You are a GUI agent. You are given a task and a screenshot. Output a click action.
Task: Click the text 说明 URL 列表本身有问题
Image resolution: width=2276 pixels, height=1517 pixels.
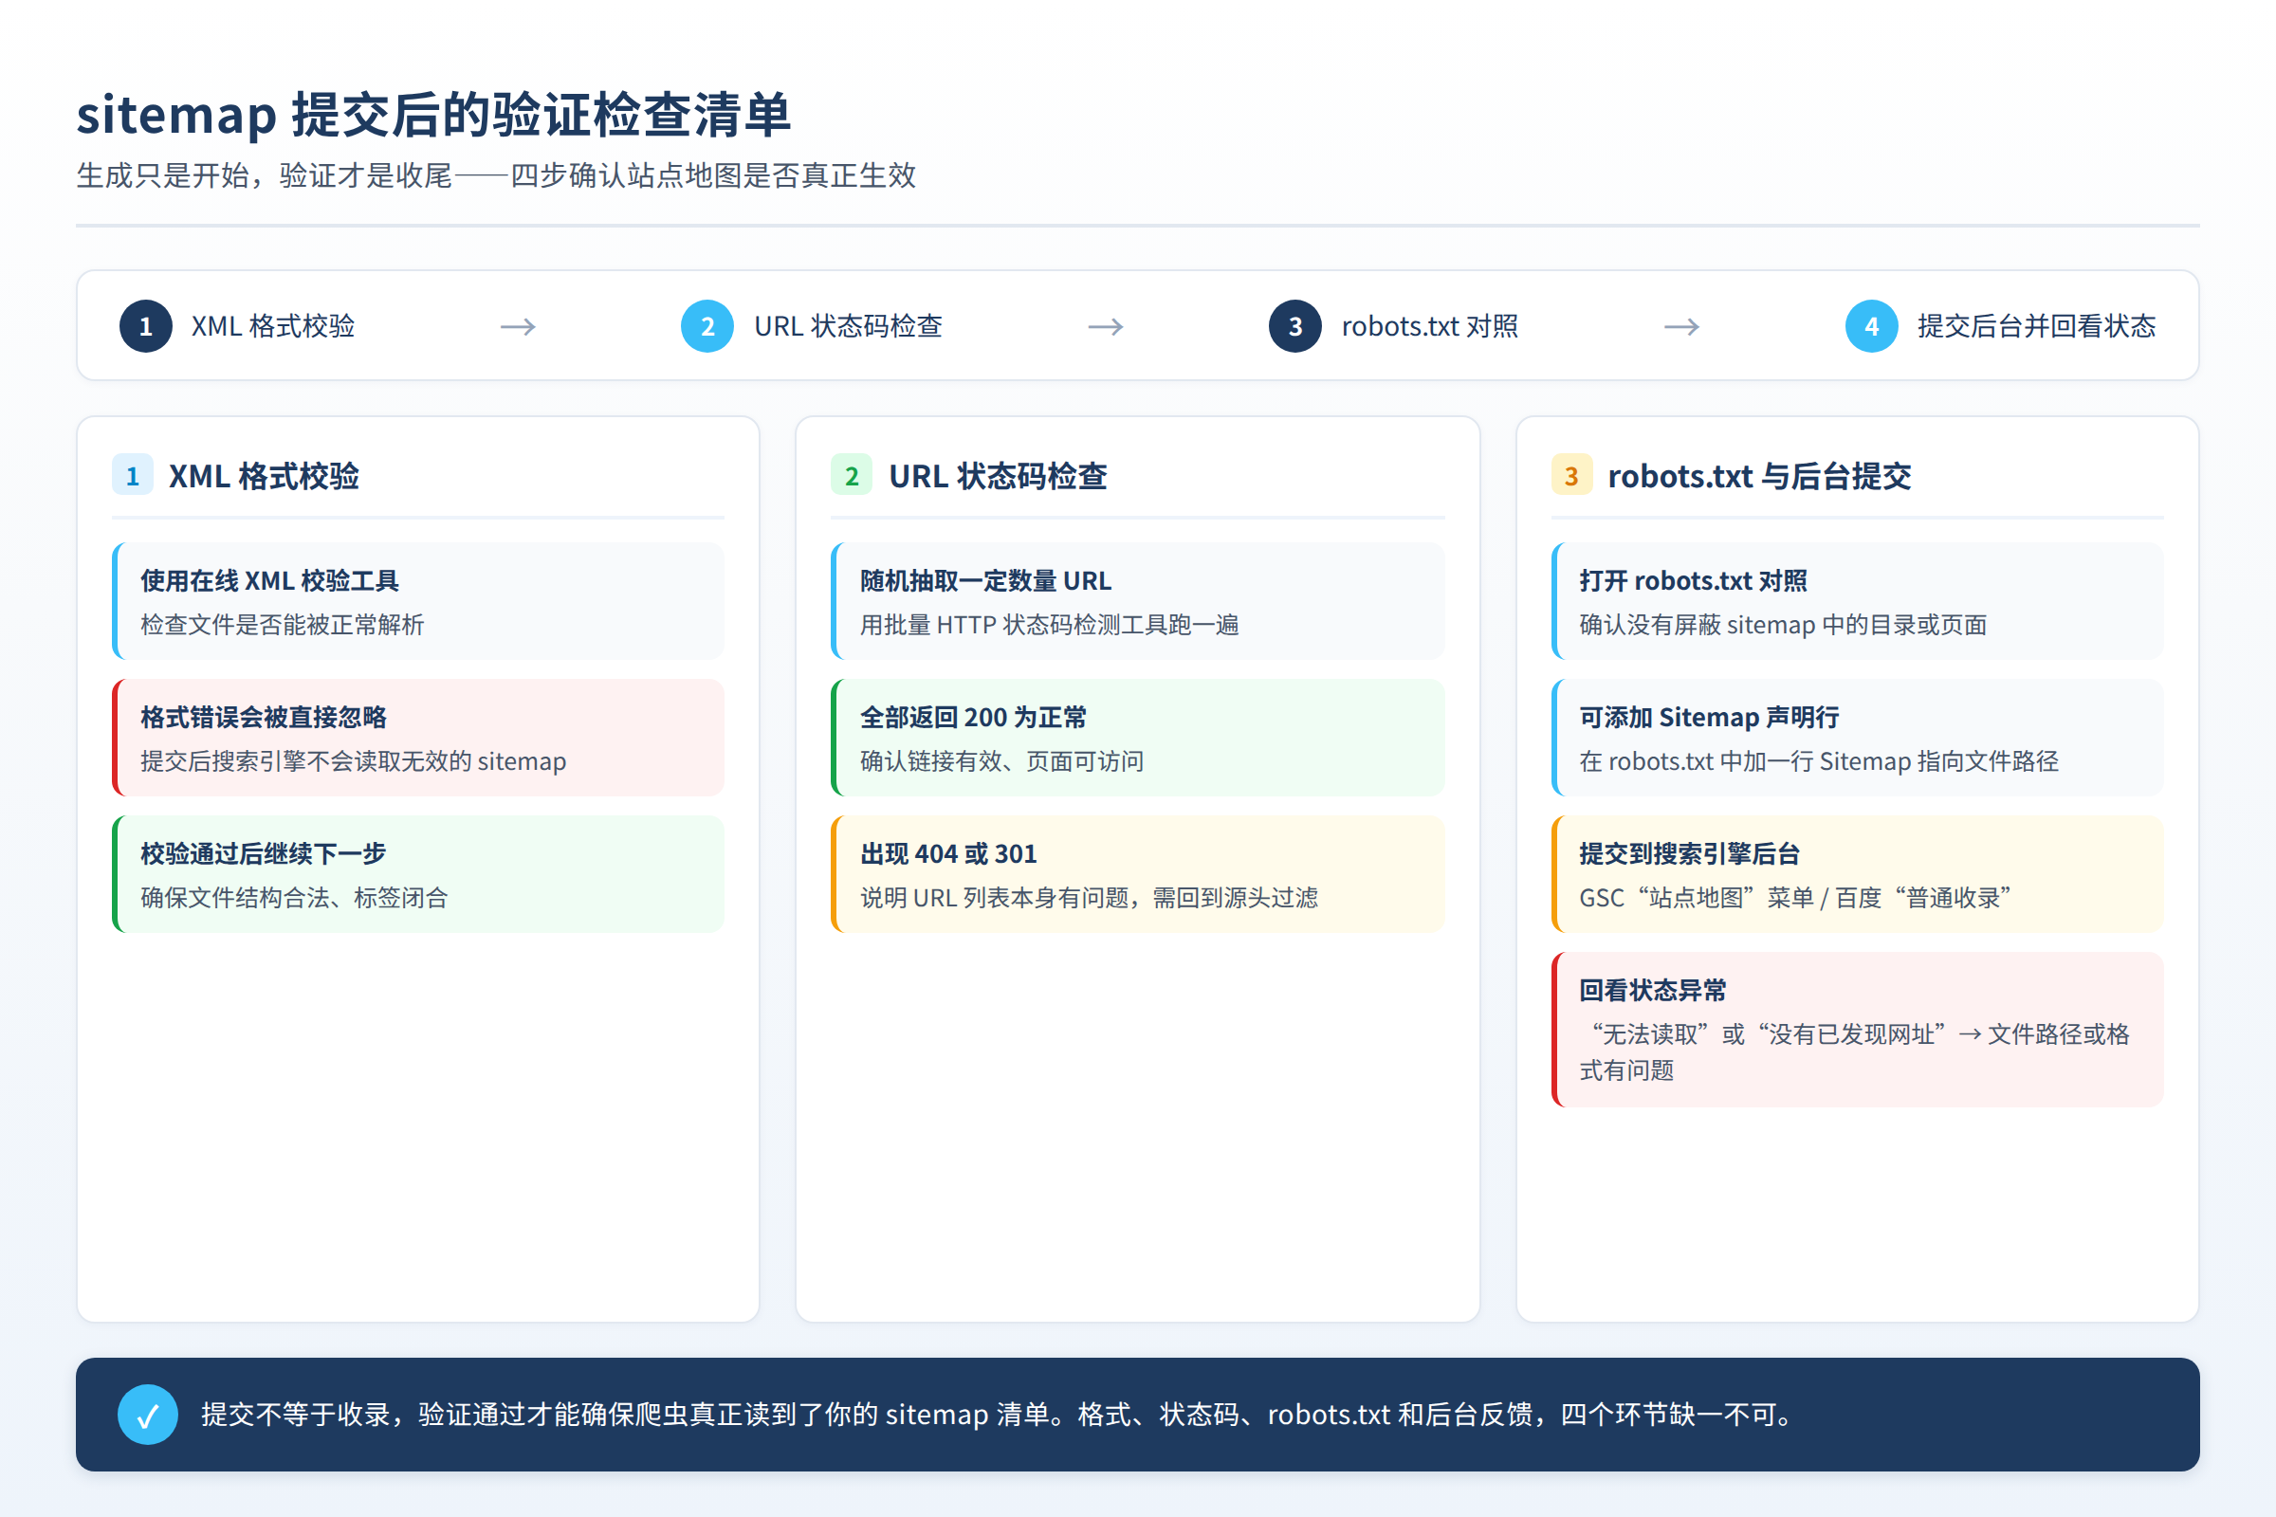point(994,897)
